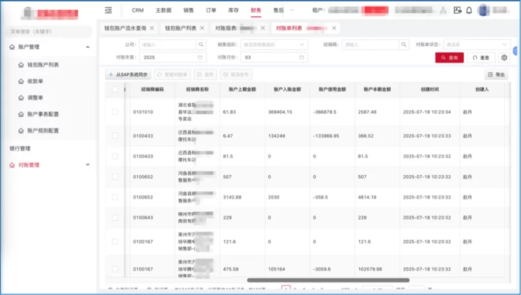Open the CRM top menu
Screen dimensions: 521x295
click(137, 10)
